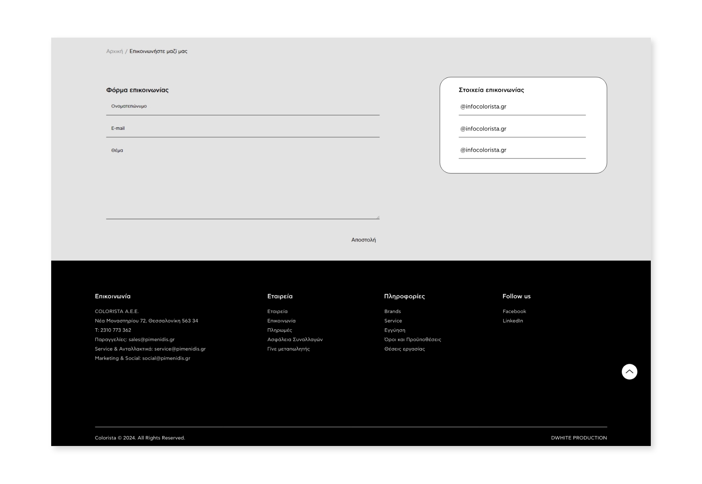Open the Εταιρεία footer page
This screenshot has width=702, height=484.
[277, 311]
